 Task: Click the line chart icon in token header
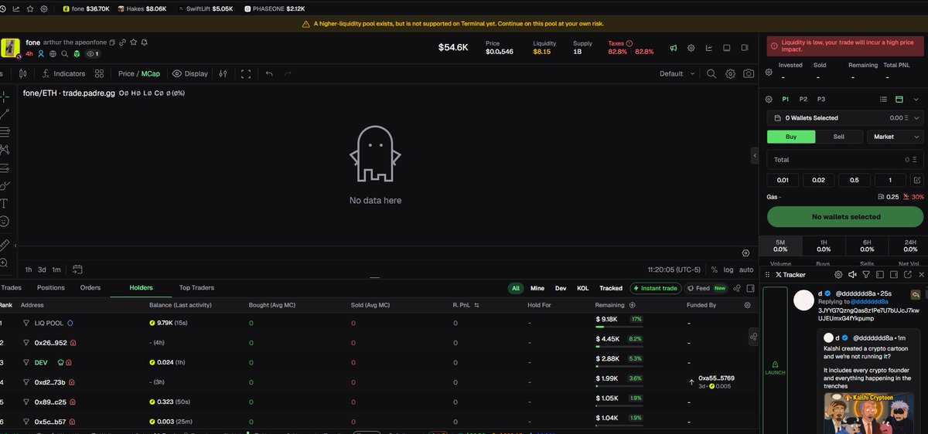[x=709, y=48]
